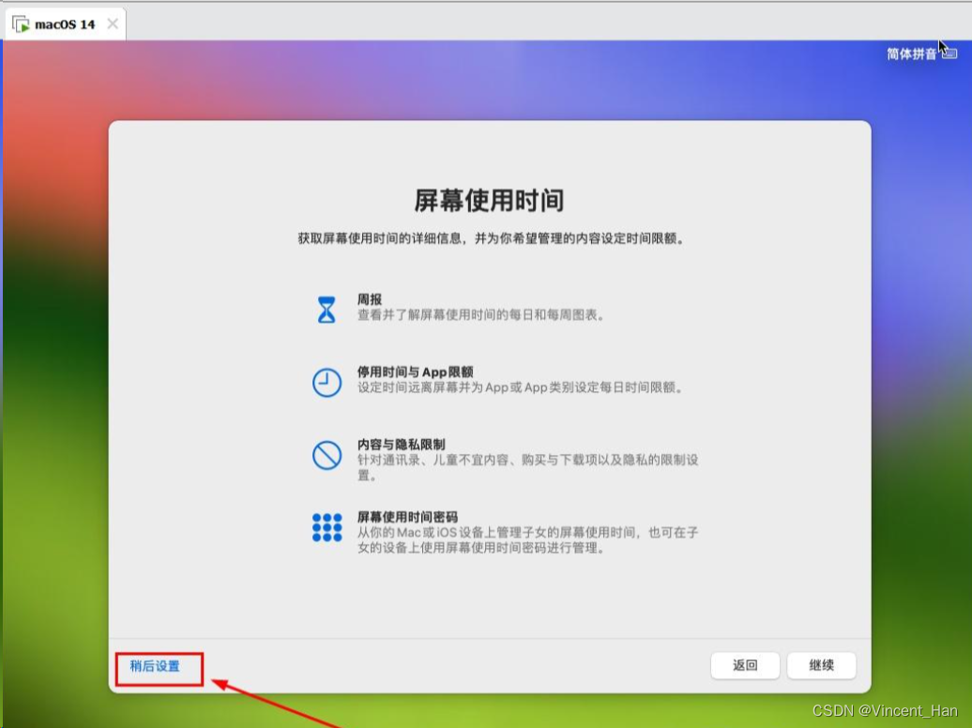Click the keypad dots icon for 屏幕使用时间密码
972x728 pixels.
point(327,528)
